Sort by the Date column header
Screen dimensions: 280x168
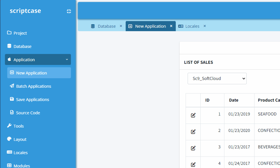[234, 100]
